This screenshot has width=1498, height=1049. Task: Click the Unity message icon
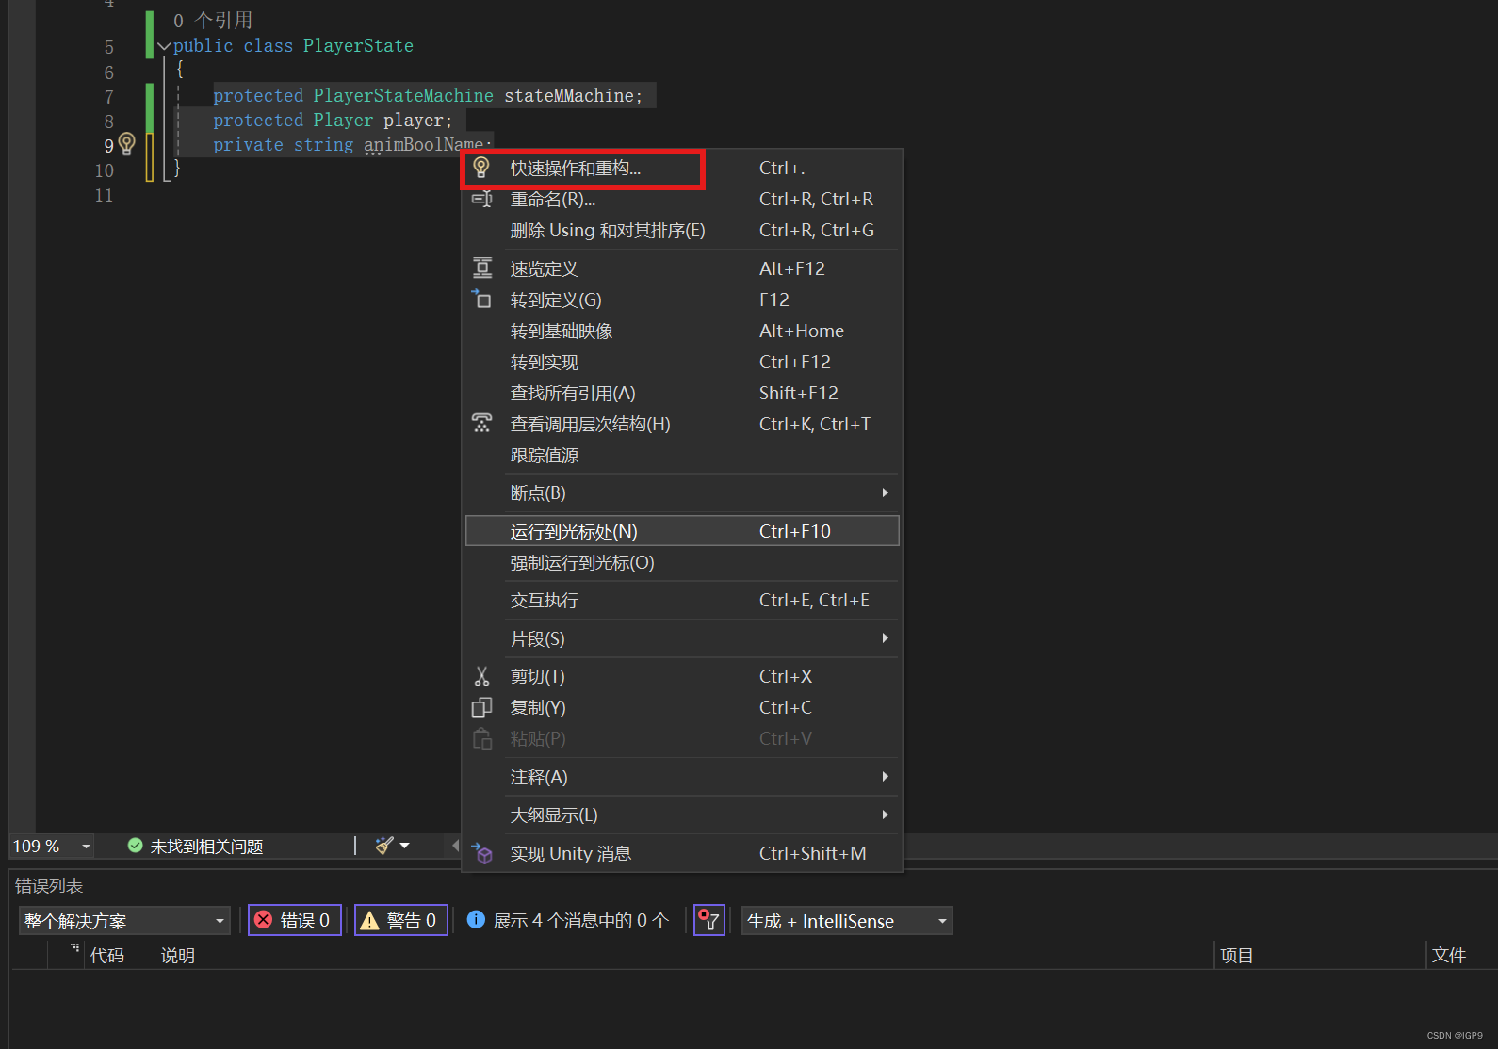point(481,853)
